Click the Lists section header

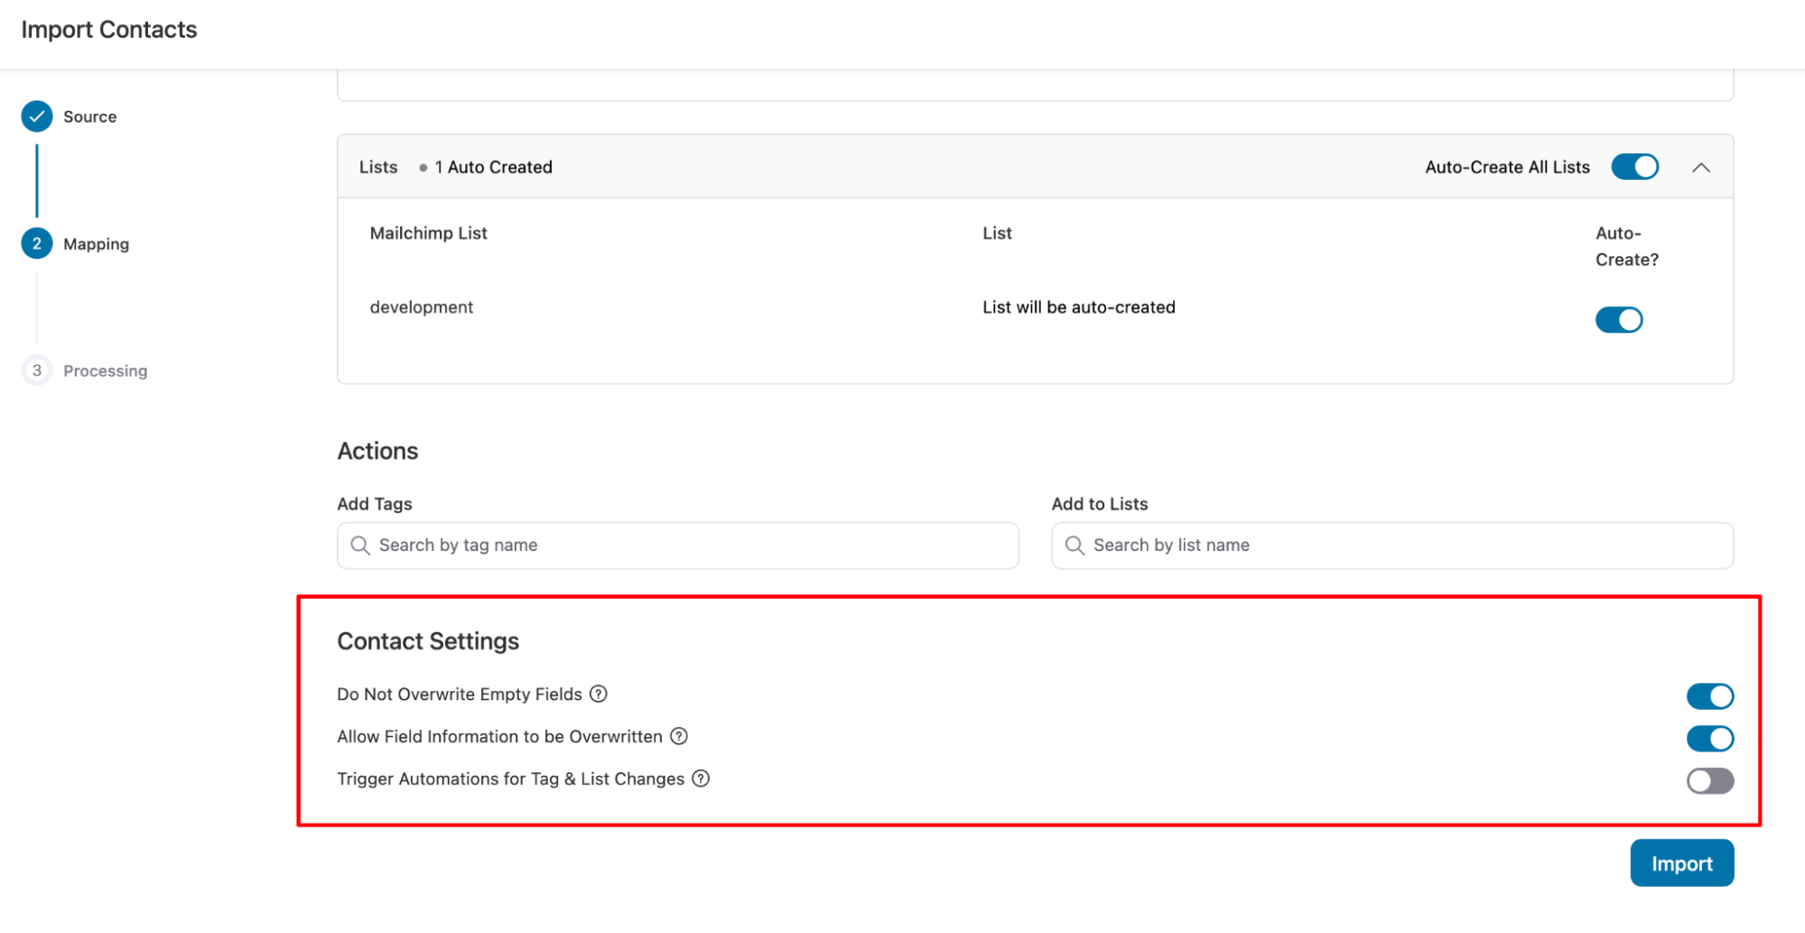pyautogui.click(x=378, y=166)
